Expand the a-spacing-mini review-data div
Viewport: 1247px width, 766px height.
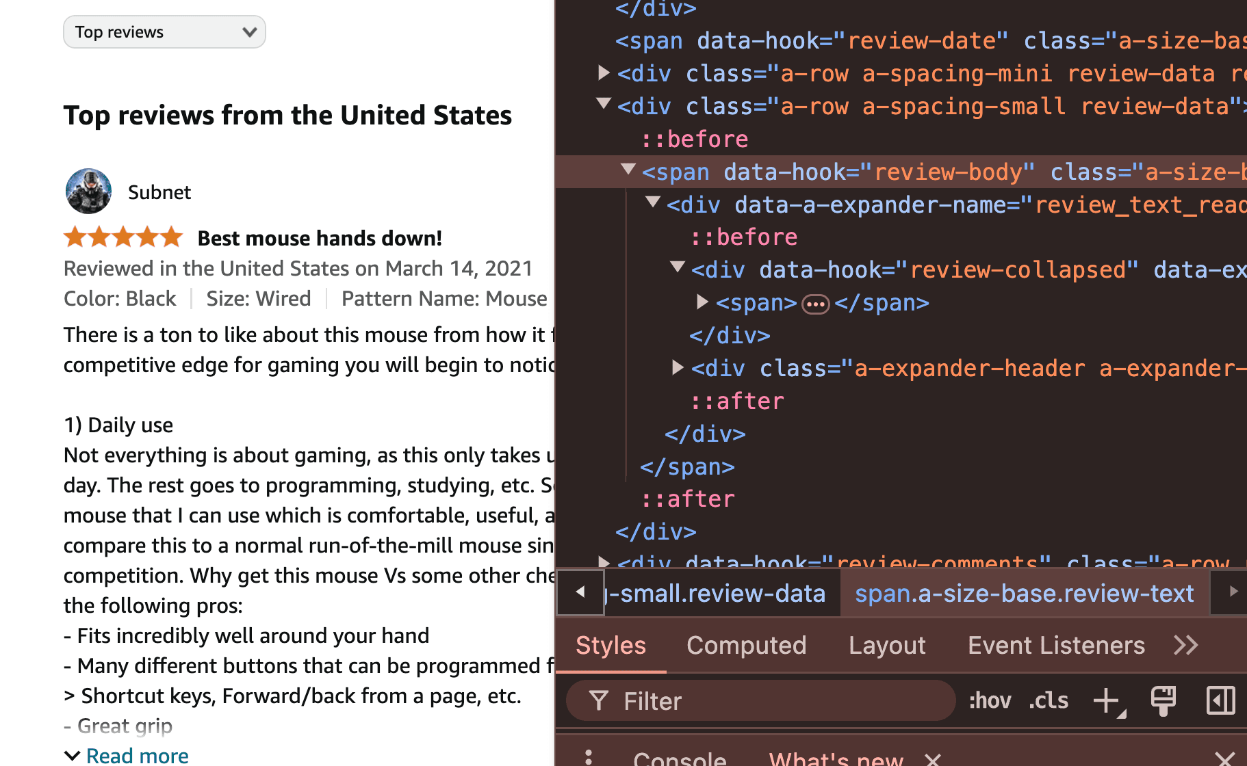tap(604, 72)
